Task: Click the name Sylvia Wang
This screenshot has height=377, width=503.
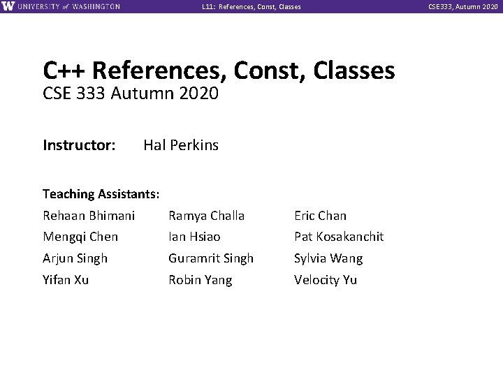Action: 328,259
